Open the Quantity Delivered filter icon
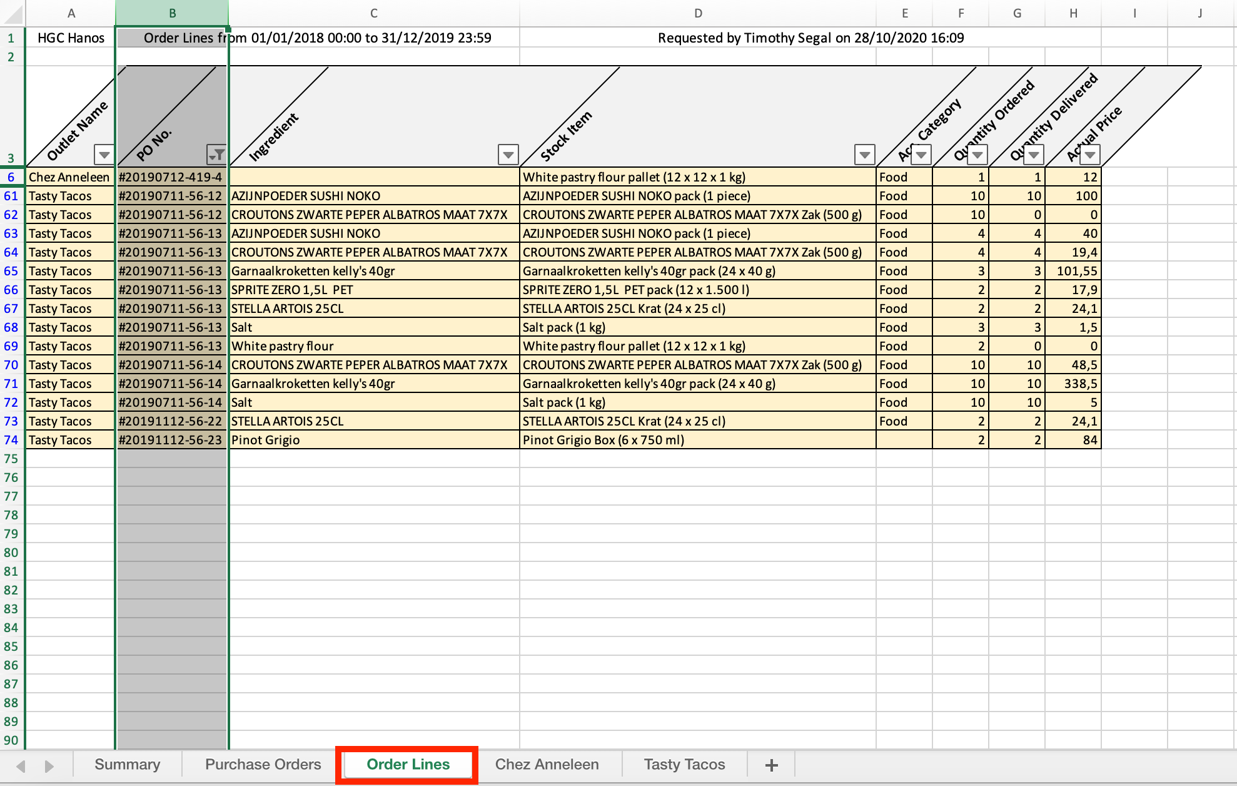The width and height of the screenshot is (1237, 786). [x=1033, y=154]
